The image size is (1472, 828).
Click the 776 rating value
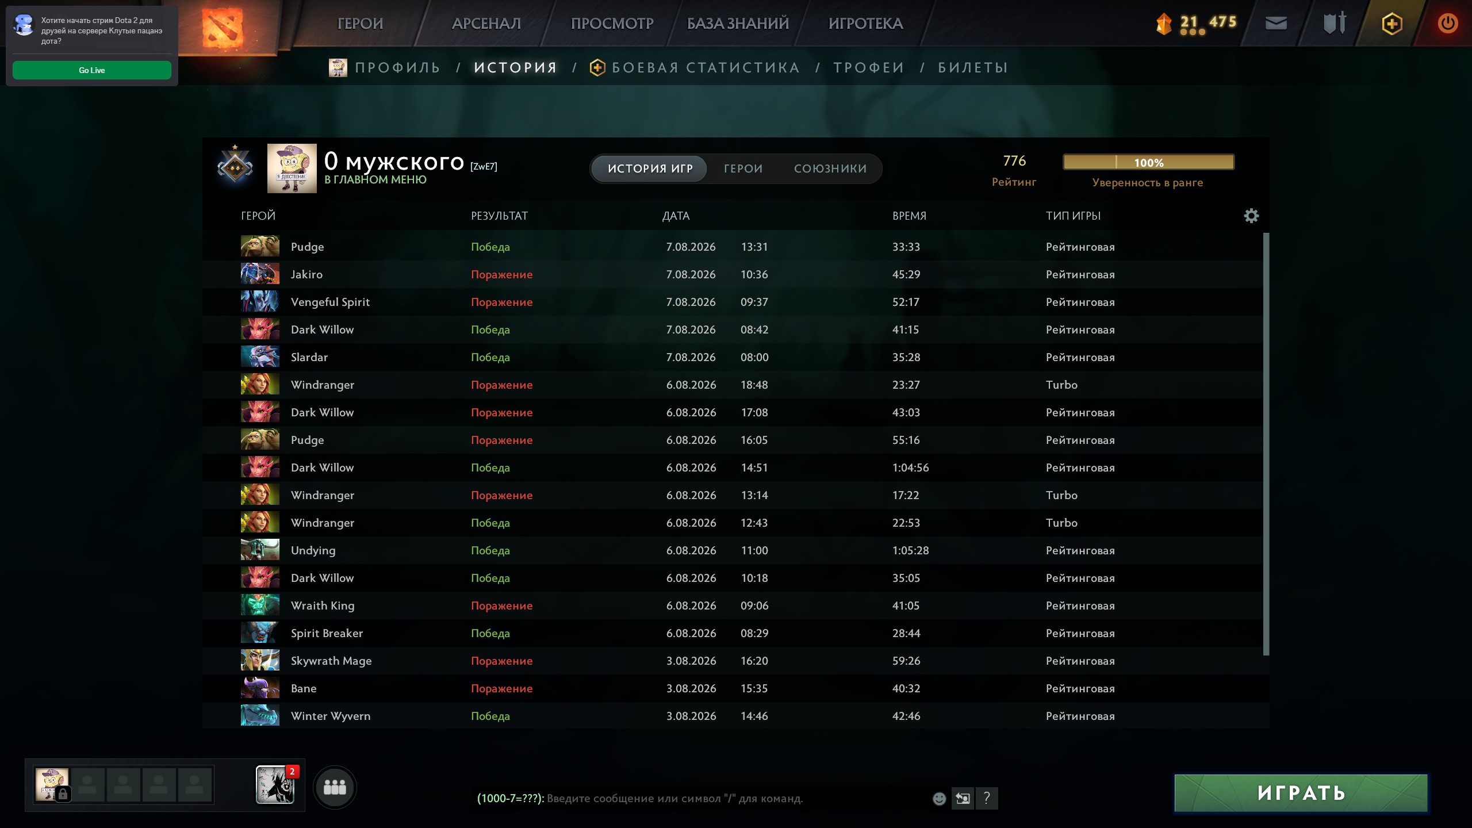tap(1014, 161)
